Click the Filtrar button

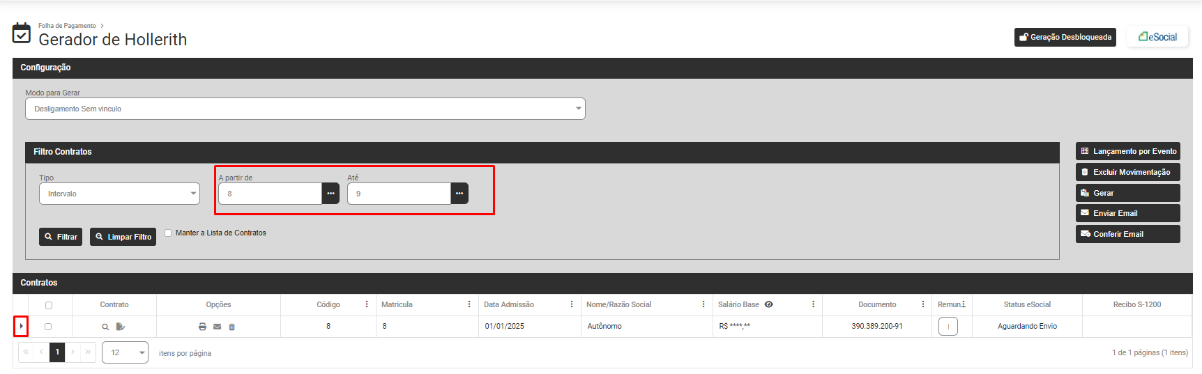click(61, 237)
